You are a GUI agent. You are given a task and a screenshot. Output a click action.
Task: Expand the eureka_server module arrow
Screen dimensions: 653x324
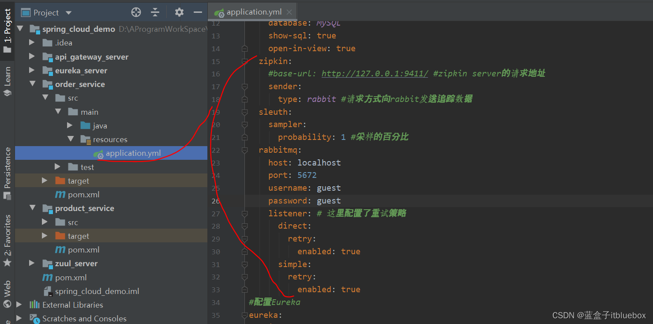32,70
